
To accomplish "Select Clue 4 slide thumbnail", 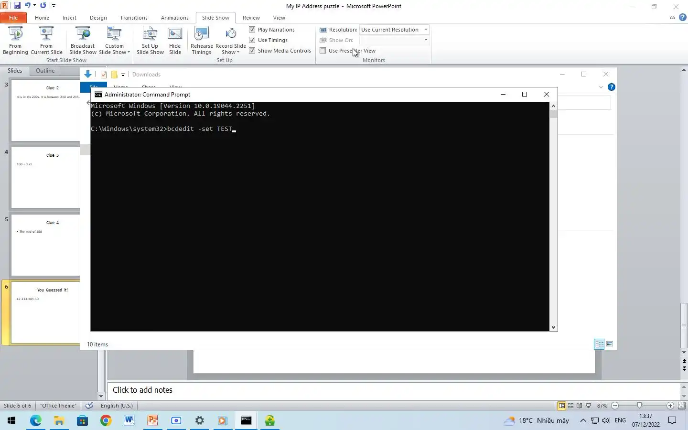I will [45, 245].
